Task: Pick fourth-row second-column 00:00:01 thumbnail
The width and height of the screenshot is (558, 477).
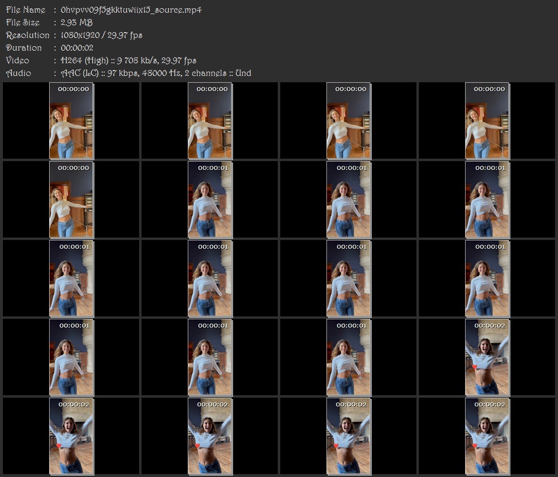Action: [x=210, y=357]
